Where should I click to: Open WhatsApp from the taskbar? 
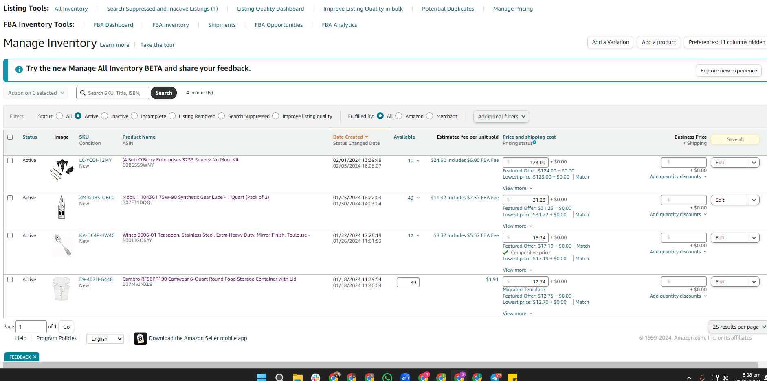(x=387, y=377)
